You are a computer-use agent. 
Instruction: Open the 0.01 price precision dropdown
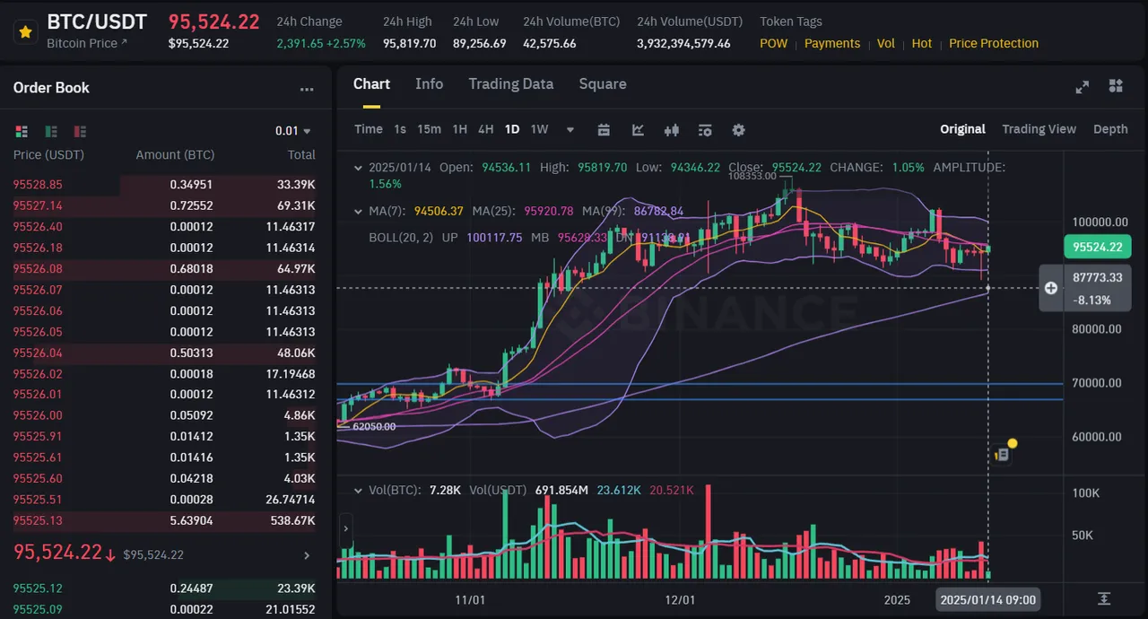point(293,131)
